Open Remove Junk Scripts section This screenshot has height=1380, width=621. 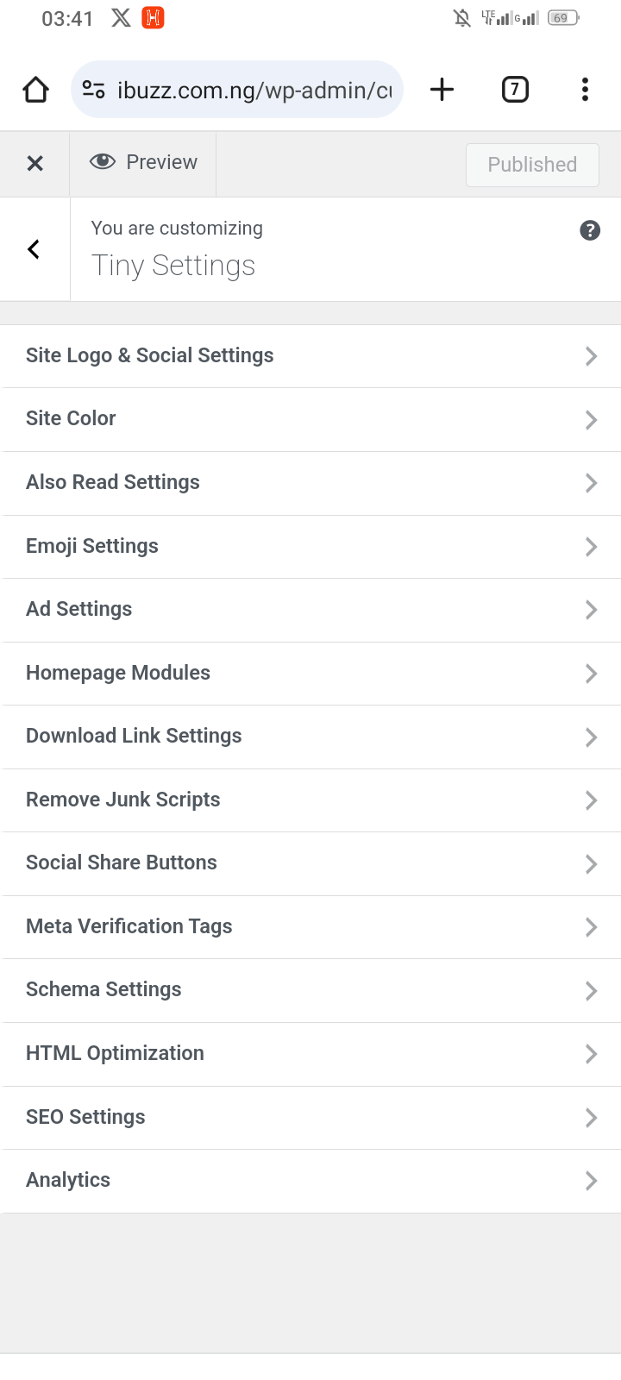tap(310, 800)
